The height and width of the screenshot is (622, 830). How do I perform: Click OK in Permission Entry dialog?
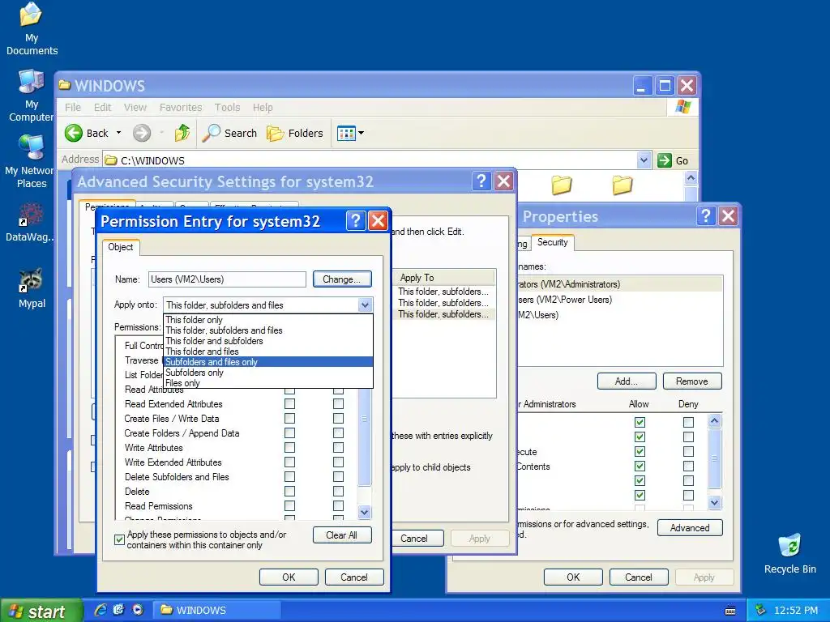pyautogui.click(x=289, y=577)
